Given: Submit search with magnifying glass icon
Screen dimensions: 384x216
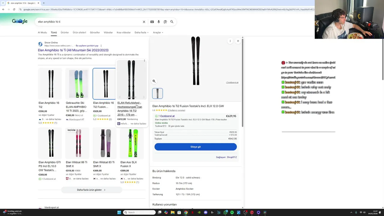Looking at the screenshot, I should coord(172,22).
